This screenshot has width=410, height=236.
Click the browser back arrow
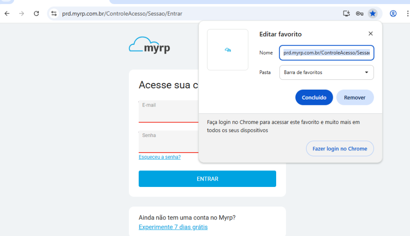coord(7,13)
